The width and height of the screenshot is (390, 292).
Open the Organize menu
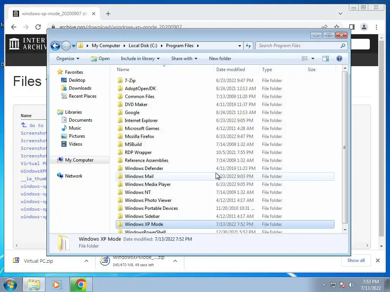point(68,59)
